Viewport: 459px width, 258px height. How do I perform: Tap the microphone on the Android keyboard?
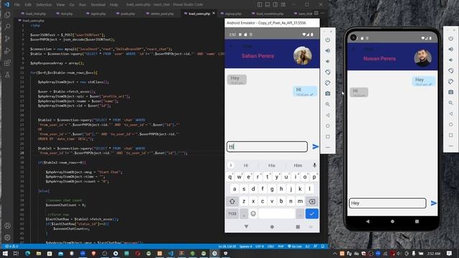[314, 166]
